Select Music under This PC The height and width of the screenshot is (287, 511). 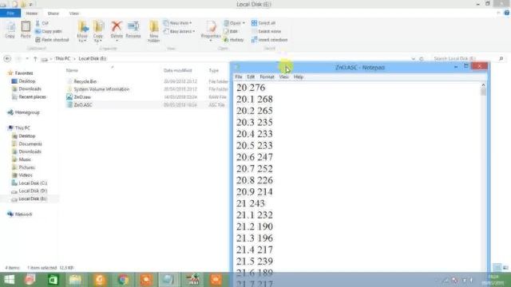[25, 159]
